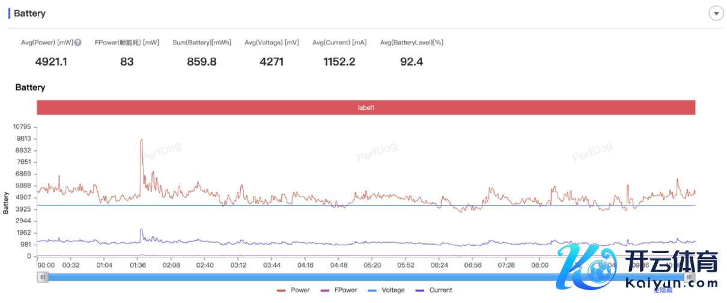Viewport: 727px width, 303px height.
Task: Hide the Current series via the legend
Action: click(x=434, y=290)
